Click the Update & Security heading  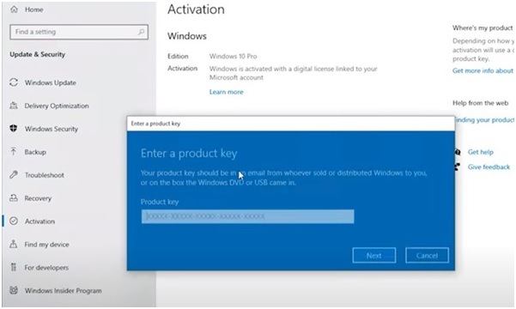(x=37, y=54)
